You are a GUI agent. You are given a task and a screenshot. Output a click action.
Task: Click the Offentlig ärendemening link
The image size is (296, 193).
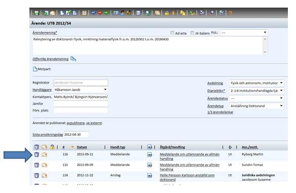pyautogui.click(x=50, y=59)
